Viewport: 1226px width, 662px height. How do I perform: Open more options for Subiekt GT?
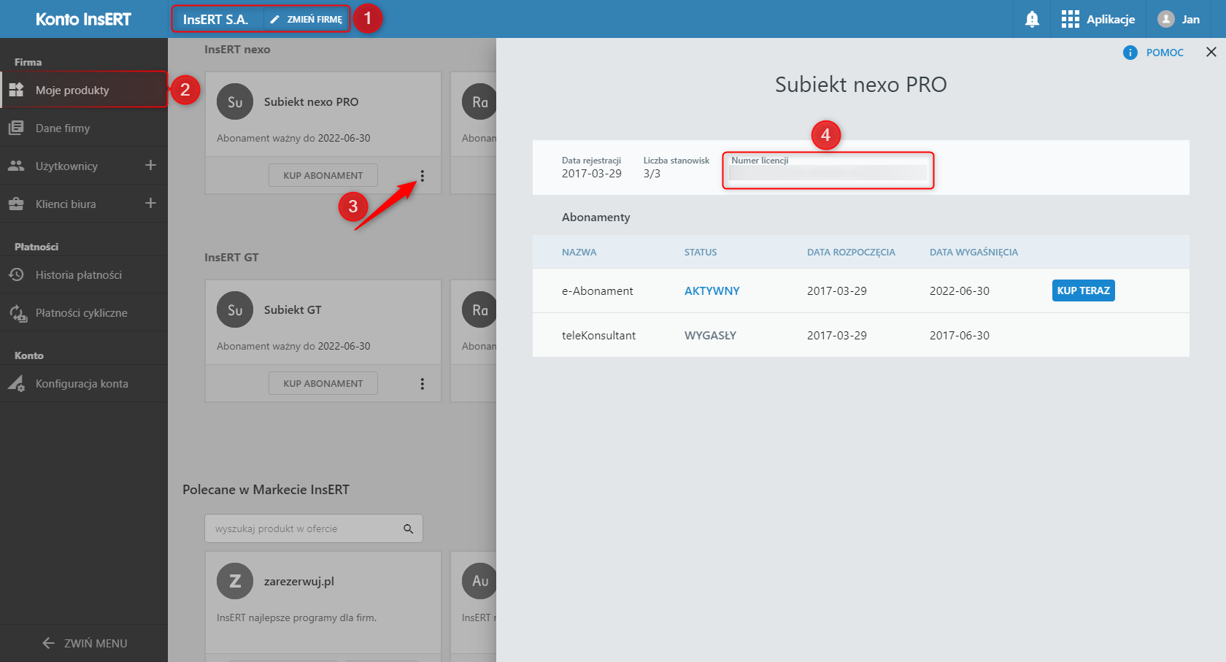422,384
